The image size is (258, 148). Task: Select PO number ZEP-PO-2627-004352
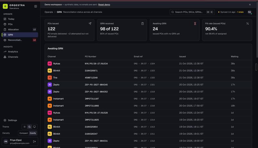96,92
